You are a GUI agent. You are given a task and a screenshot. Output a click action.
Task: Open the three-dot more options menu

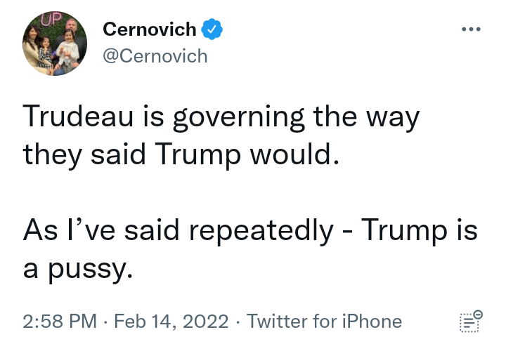click(x=471, y=29)
